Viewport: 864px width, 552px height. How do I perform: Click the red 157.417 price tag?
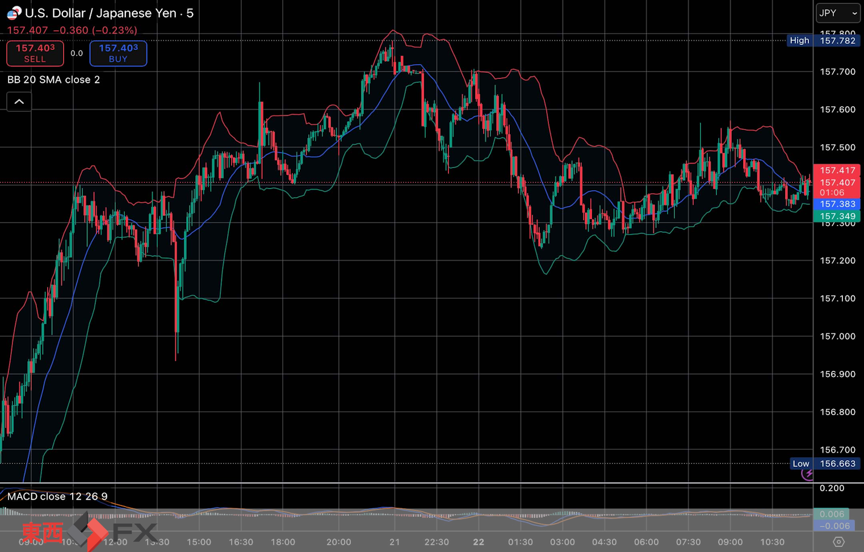[x=837, y=170]
